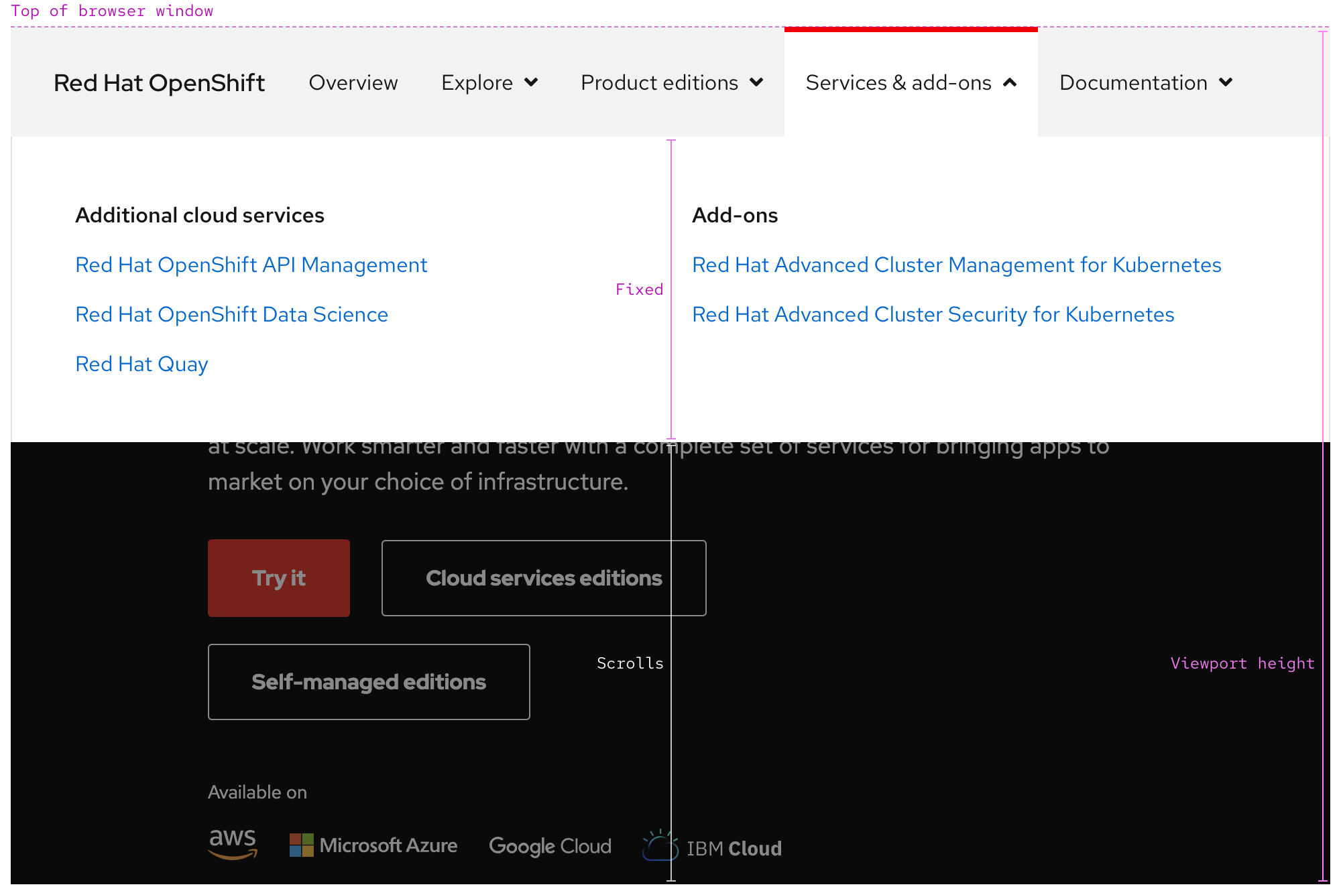Expand the Explore dropdown menu
1341x895 pixels.
pos(489,83)
